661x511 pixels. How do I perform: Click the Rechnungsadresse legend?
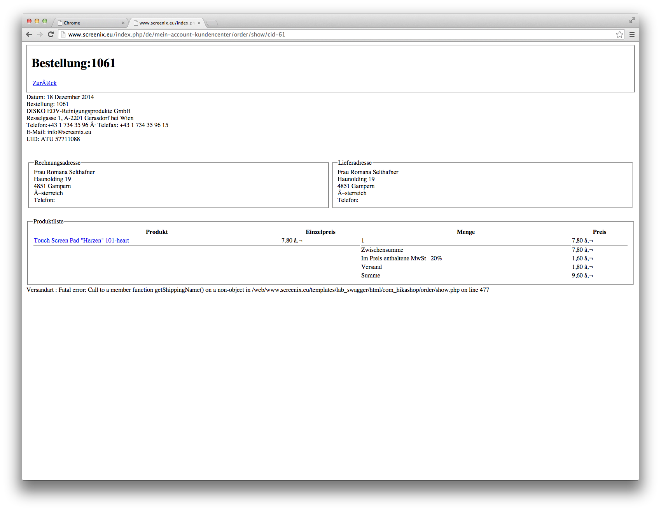coord(58,163)
